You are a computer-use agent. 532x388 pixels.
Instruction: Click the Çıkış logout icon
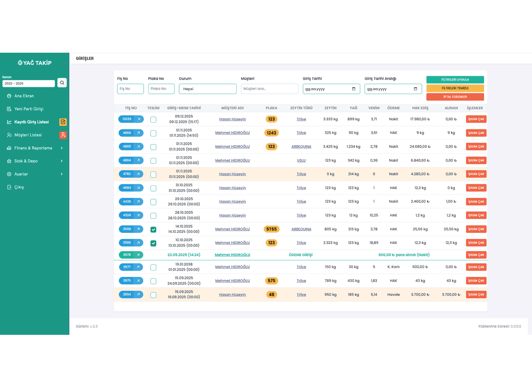click(9, 187)
